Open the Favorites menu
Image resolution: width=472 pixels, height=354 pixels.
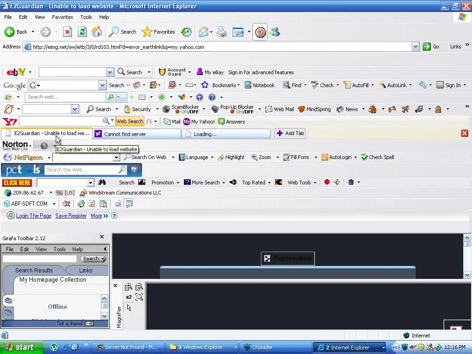tap(62, 17)
